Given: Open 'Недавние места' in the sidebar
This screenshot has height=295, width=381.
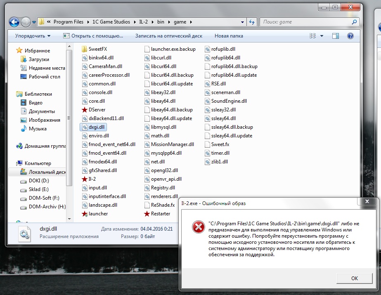Looking at the screenshot, I should point(47,68).
